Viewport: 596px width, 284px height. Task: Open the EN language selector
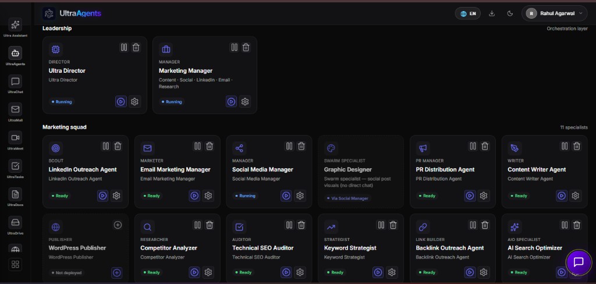468,14
